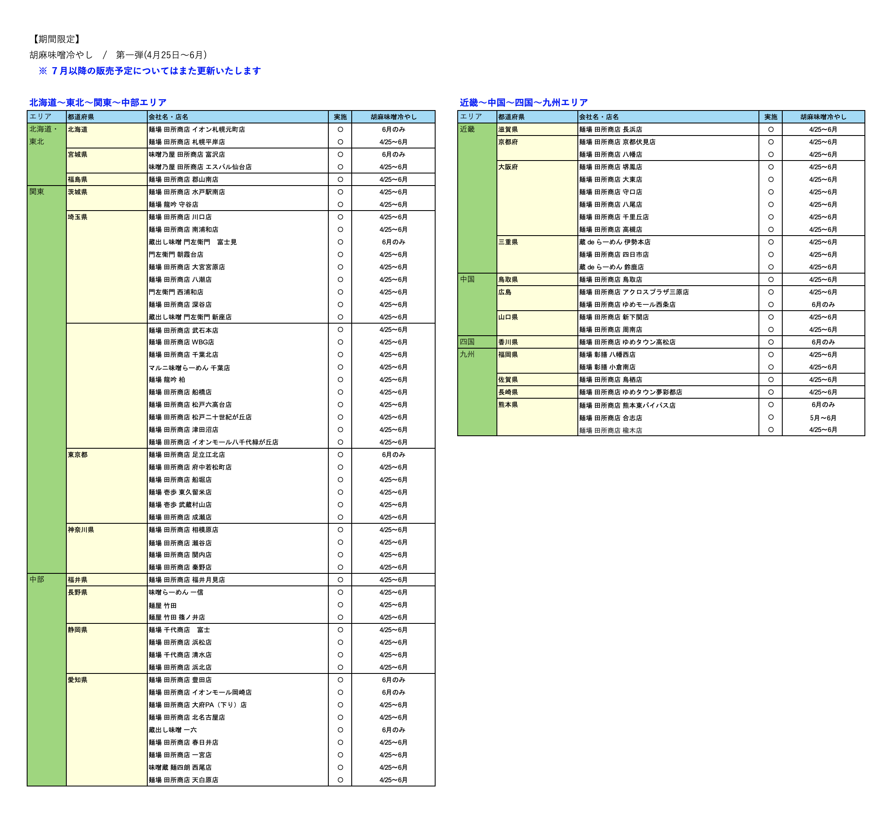Select 麺場 田所商店 堺鳳店 cell
Image resolution: width=892 pixels, height=839 pixels.
point(668,167)
